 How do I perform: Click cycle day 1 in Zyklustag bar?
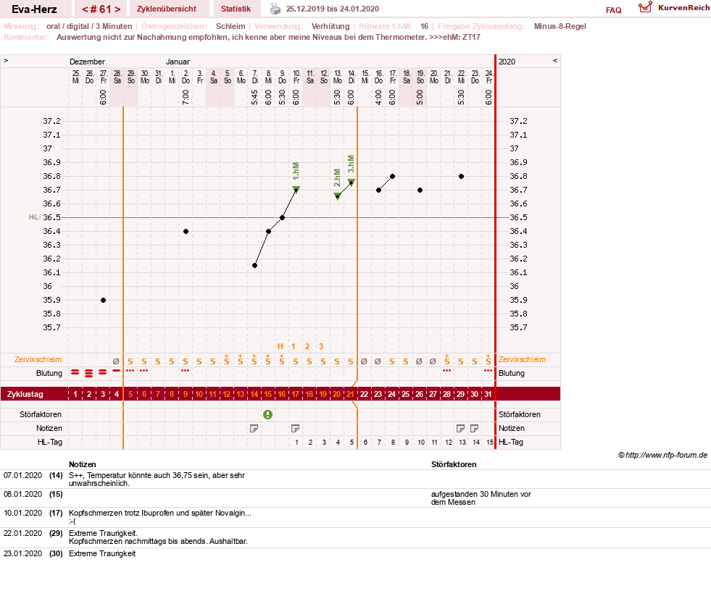pos(75,394)
